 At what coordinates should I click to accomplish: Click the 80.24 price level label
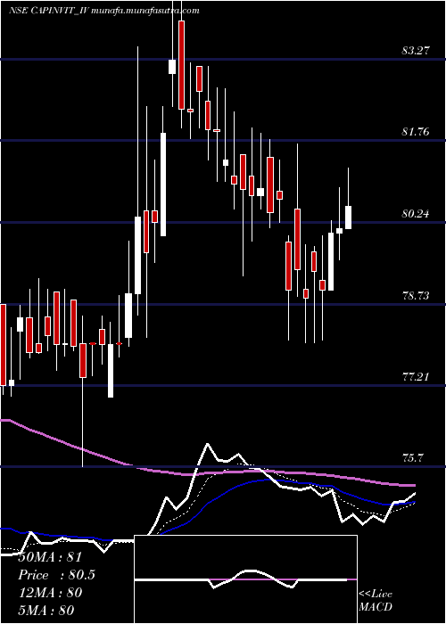click(x=416, y=214)
